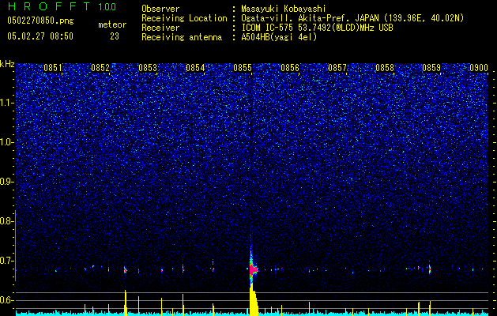Click the kHz axis unit label
This screenshot has width=497, height=316.
click(x=7, y=64)
